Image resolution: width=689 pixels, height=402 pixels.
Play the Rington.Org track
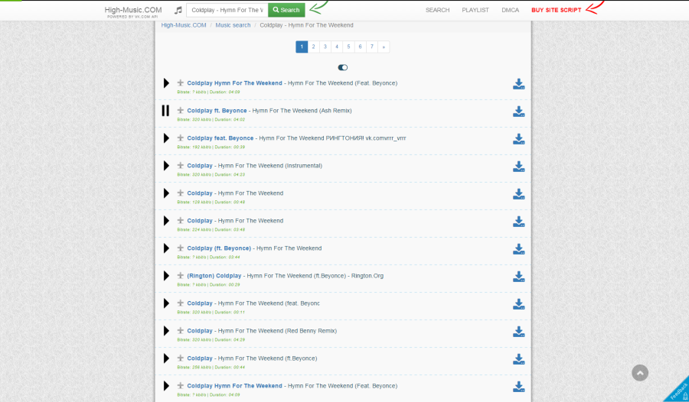(x=166, y=276)
